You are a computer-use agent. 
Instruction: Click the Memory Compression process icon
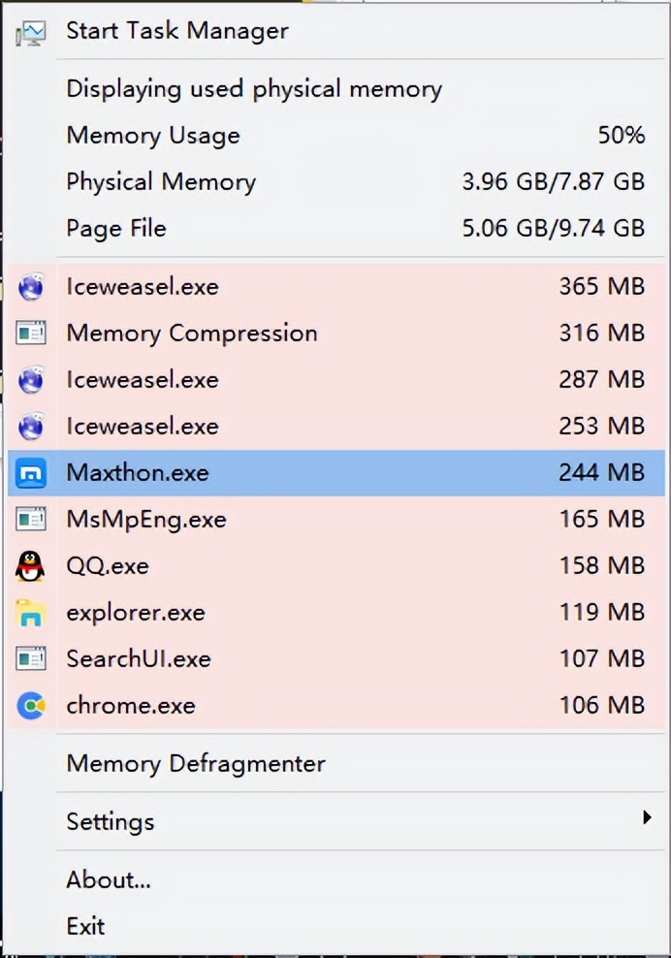tap(31, 334)
